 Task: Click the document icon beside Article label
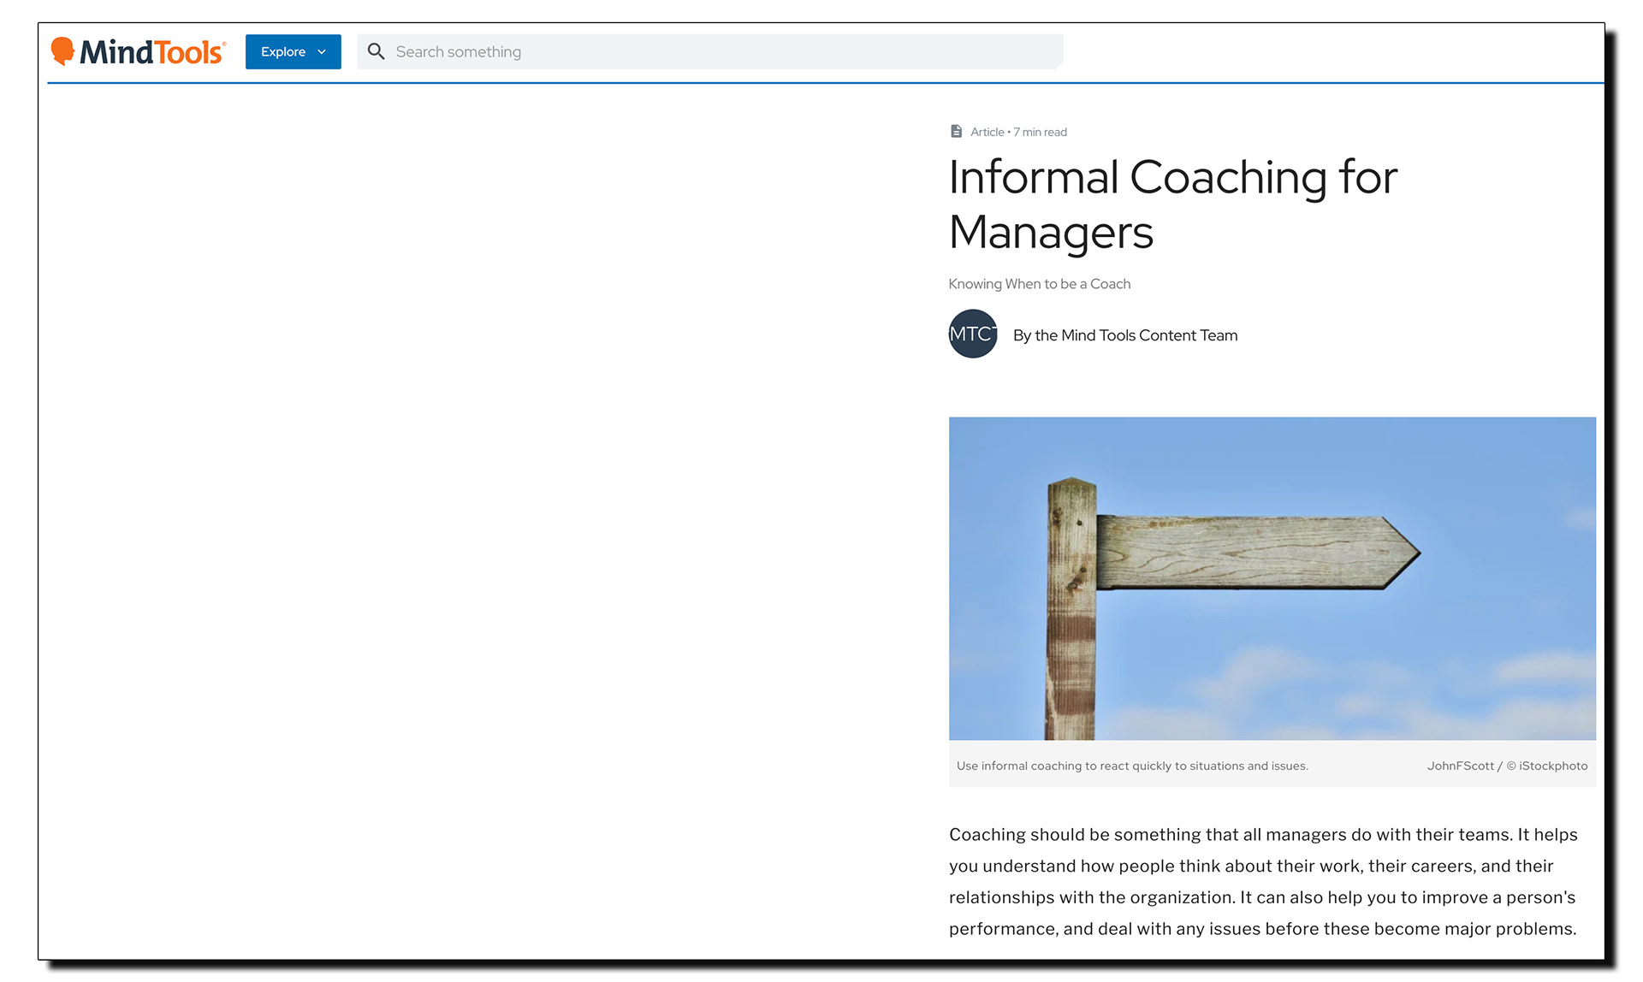tap(956, 132)
